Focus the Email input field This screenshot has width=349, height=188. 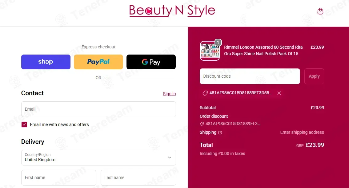[98, 109]
